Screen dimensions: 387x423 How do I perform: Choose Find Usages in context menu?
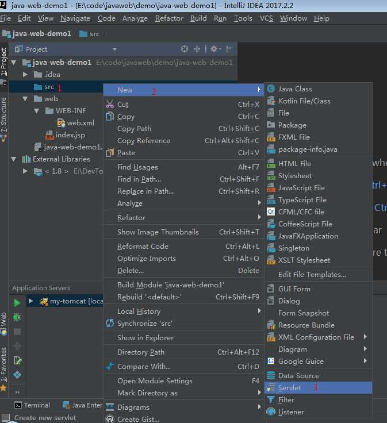[183, 167]
